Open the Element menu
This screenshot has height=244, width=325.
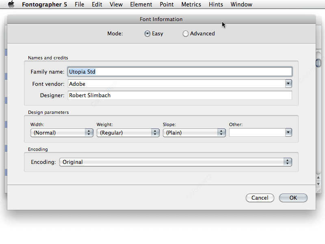(141, 4)
